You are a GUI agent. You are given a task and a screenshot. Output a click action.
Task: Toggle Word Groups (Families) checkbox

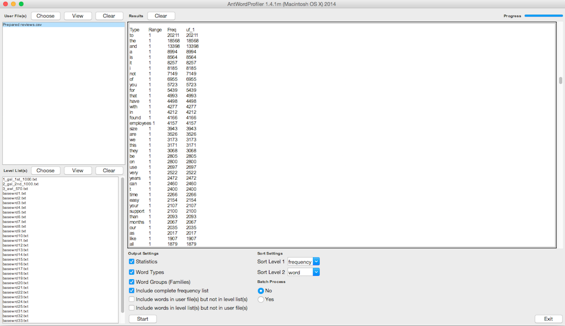[x=132, y=281]
